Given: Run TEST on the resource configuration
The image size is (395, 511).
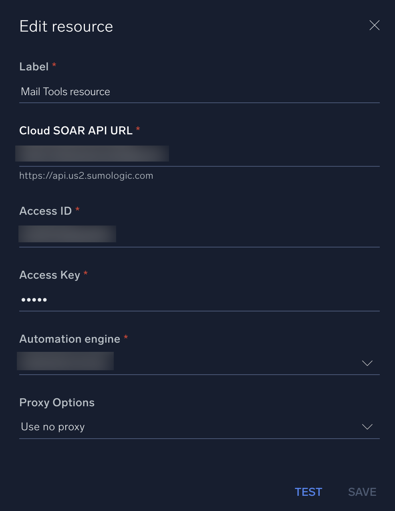Looking at the screenshot, I should click(308, 492).
